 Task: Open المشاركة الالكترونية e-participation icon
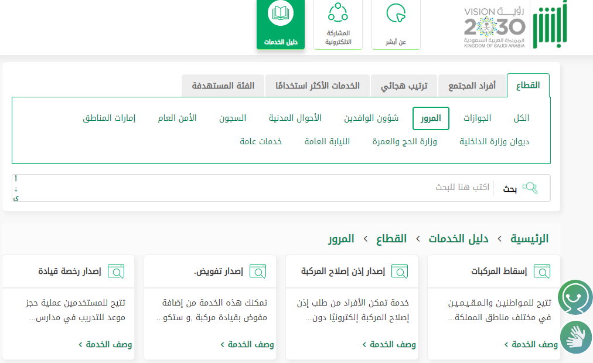coord(338,13)
